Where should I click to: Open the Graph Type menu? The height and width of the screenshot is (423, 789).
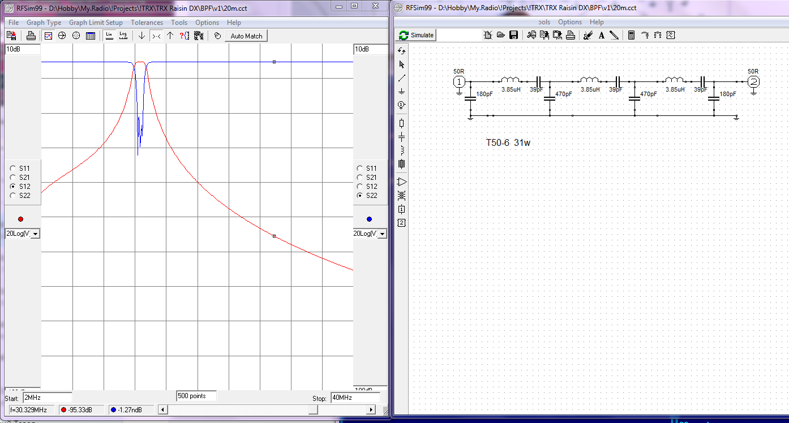click(x=44, y=23)
